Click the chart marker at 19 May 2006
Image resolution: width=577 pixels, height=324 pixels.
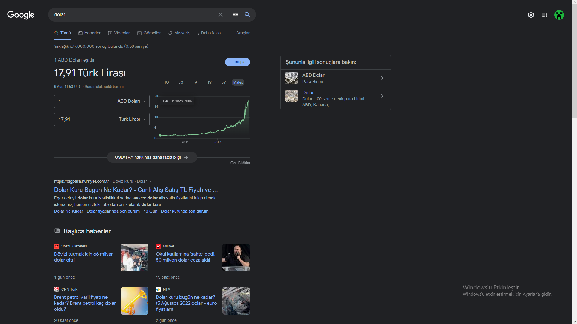pos(160,135)
